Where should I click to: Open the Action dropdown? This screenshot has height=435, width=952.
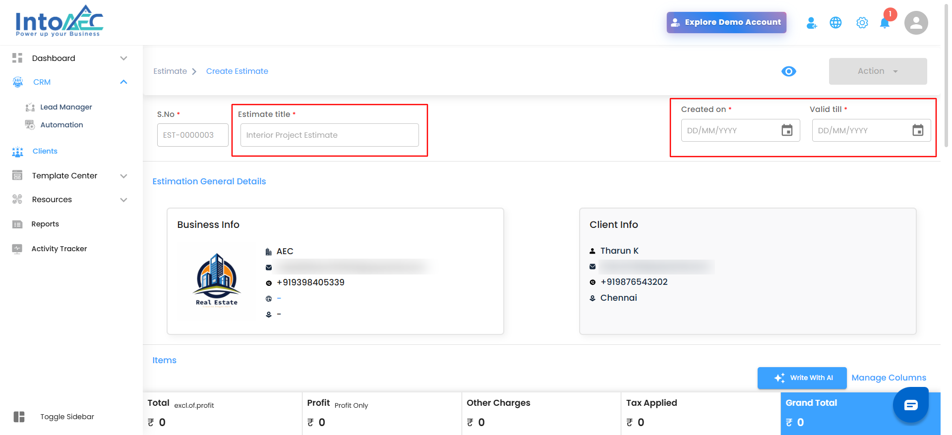[878, 71]
